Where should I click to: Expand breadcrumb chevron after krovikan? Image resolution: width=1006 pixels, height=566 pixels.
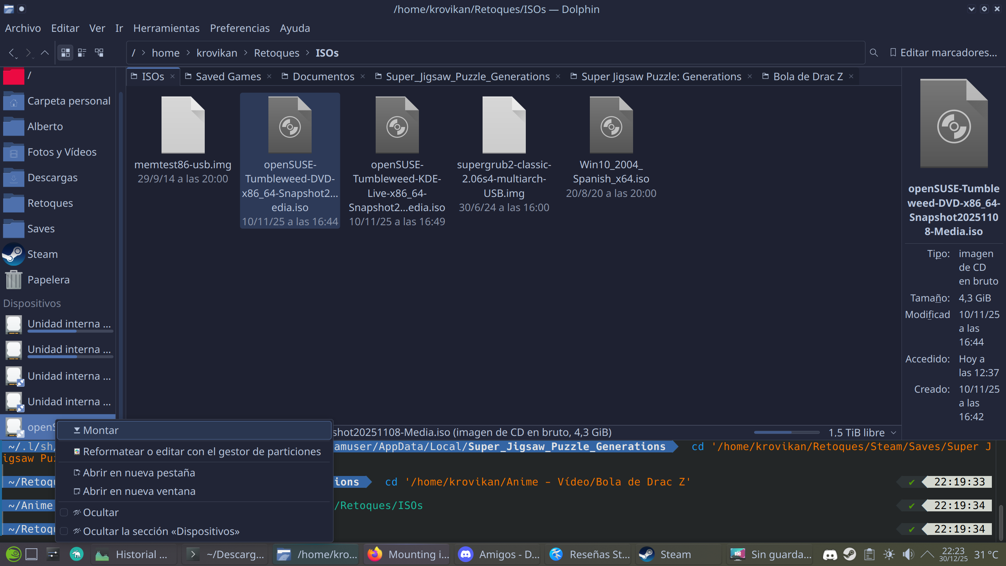[246, 53]
